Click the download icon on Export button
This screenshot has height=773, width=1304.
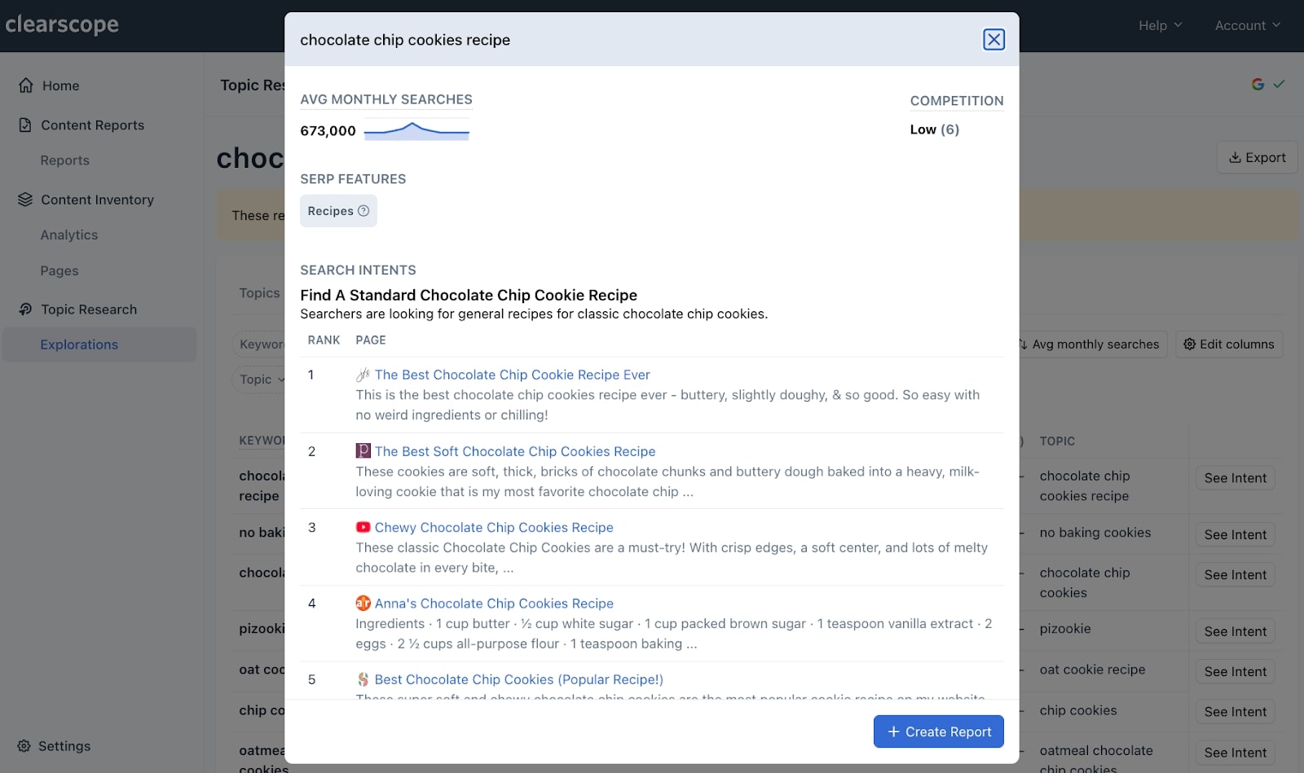(1235, 157)
